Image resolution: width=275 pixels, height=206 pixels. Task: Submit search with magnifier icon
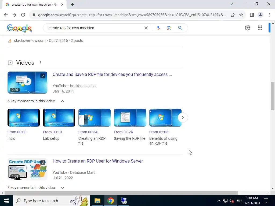tap(180, 28)
